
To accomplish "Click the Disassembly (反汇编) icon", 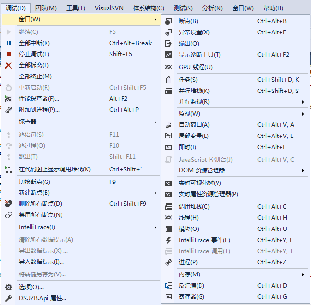I will point(169,286).
